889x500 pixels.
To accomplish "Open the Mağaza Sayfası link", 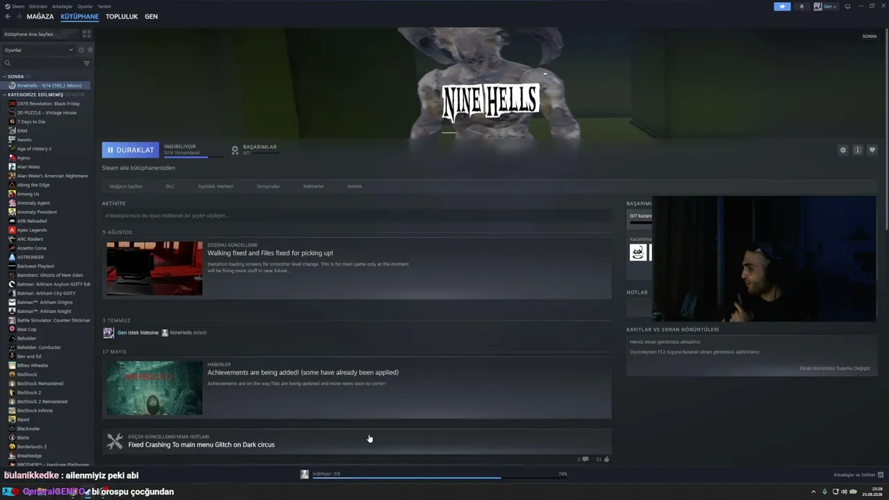I will coord(126,186).
